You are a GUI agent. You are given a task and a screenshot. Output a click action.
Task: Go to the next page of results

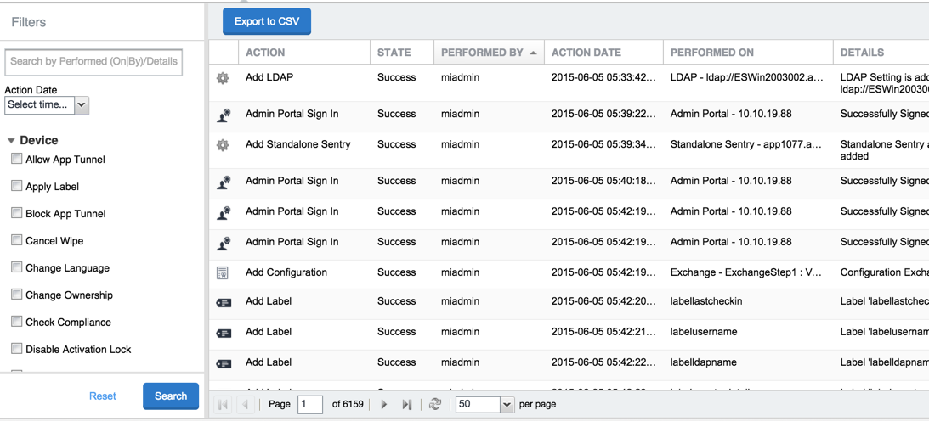(384, 405)
